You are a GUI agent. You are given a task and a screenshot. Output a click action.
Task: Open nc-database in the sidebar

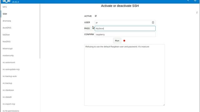click(8, 90)
